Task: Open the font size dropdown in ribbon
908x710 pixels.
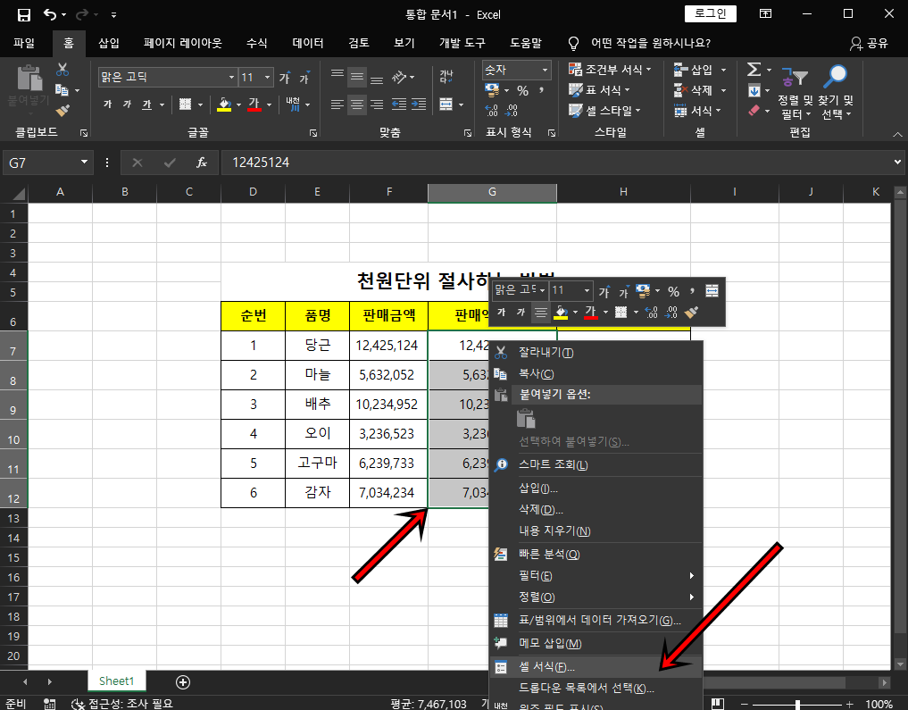Action: (x=267, y=77)
